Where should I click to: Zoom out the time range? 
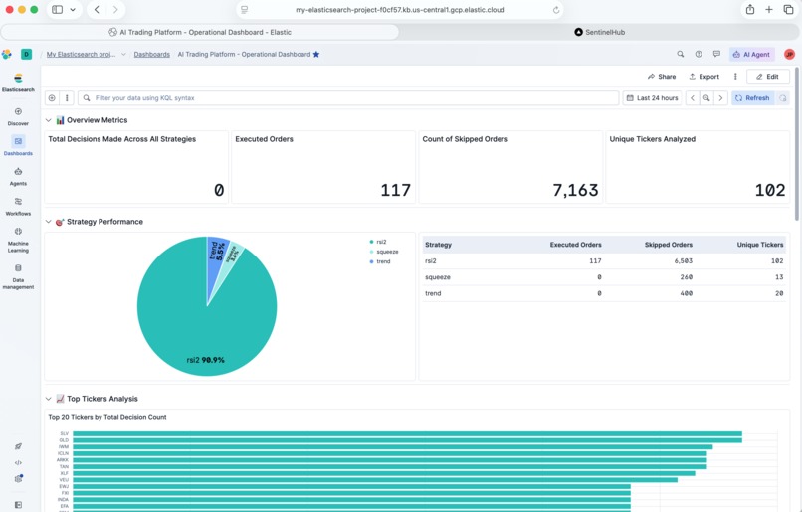click(x=706, y=98)
